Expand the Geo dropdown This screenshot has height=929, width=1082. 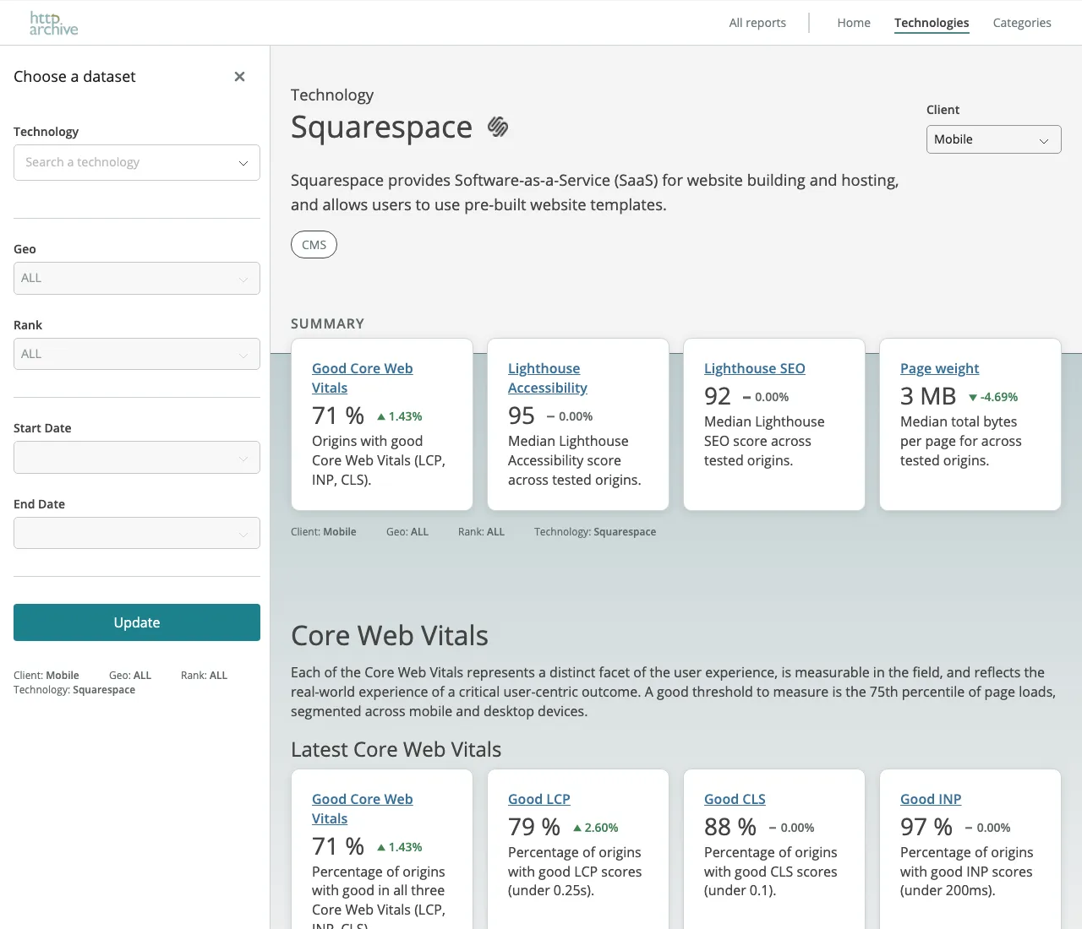(x=137, y=278)
